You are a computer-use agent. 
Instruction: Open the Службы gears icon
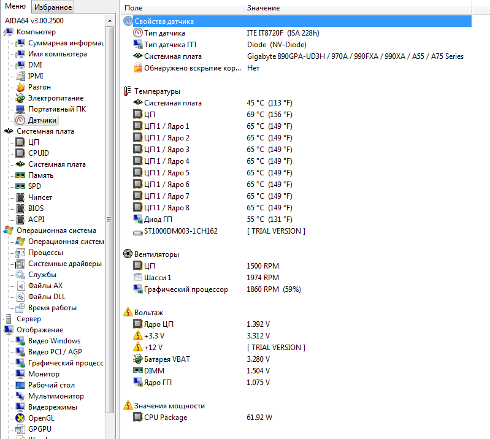point(20,275)
